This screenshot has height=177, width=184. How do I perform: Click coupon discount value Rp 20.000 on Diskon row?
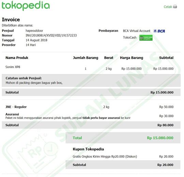[166, 157]
